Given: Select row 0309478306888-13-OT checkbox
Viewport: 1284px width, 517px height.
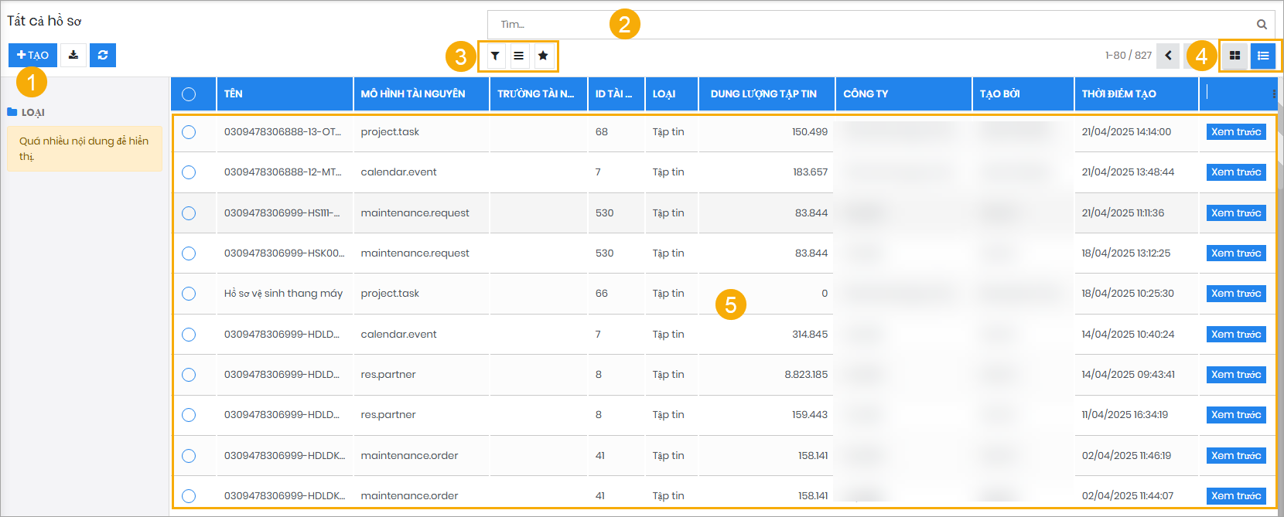Looking at the screenshot, I should (189, 132).
